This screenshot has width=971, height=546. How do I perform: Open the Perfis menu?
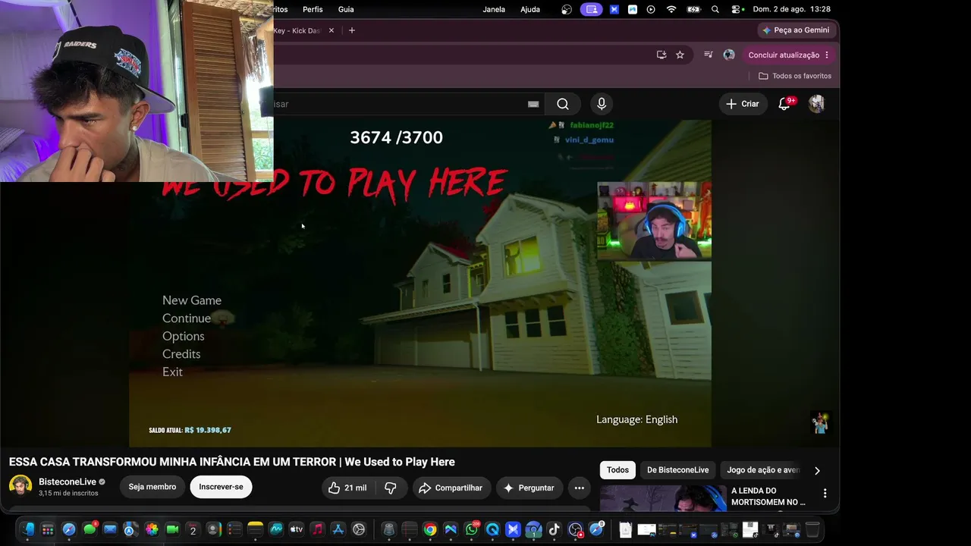[313, 9]
